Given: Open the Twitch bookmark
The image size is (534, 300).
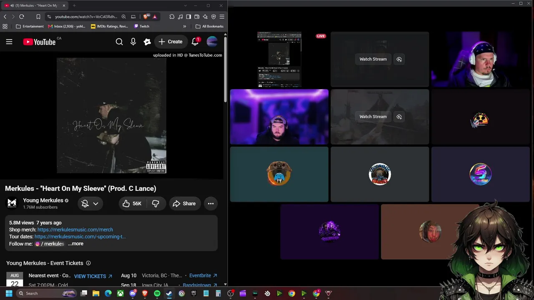Looking at the screenshot, I should tap(141, 26).
